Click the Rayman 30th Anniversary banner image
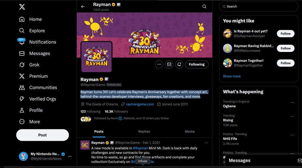Screen dimensions: 302x168 coord(145,35)
